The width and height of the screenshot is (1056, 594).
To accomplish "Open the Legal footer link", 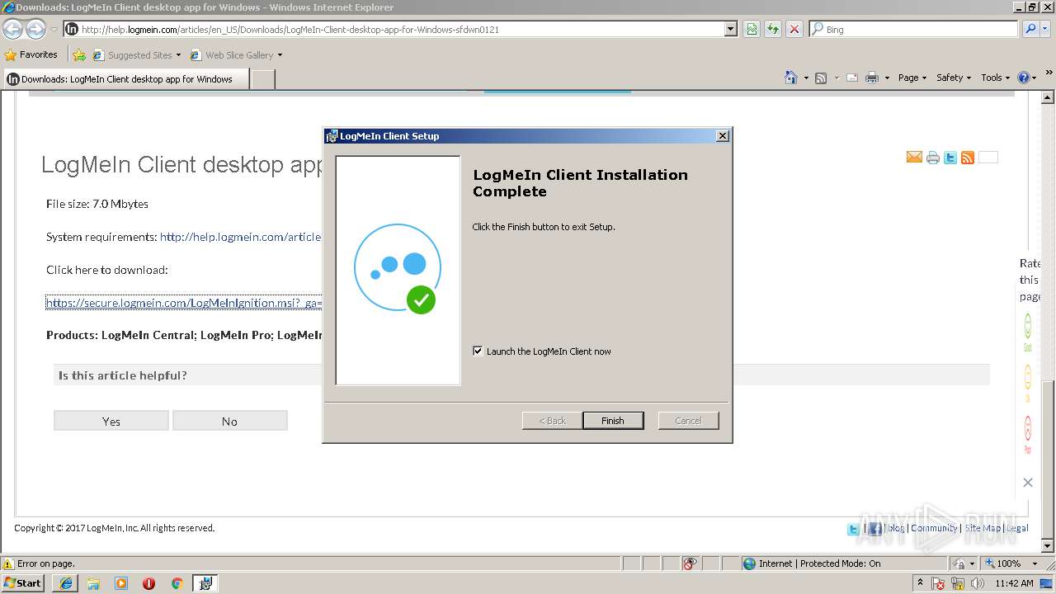I will (1017, 528).
